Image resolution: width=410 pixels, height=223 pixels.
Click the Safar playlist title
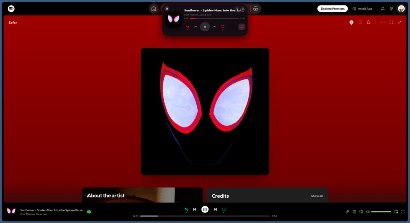pos(13,23)
